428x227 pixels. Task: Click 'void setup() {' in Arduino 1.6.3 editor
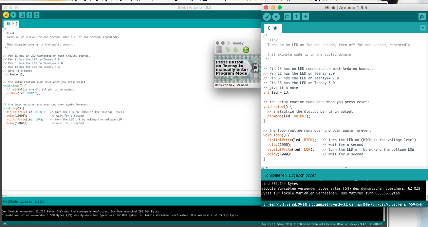[x=15, y=86]
